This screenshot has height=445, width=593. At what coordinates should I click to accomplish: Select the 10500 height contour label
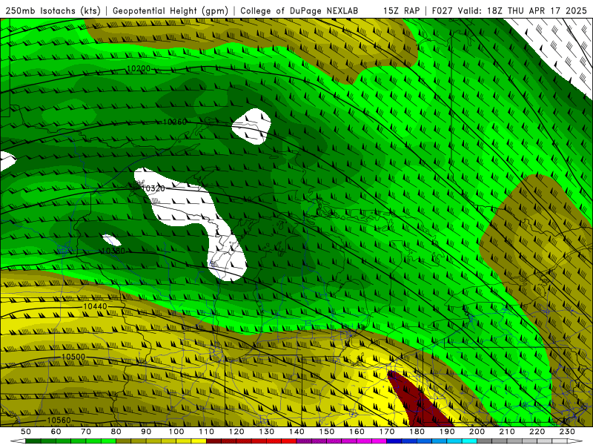pos(73,357)
